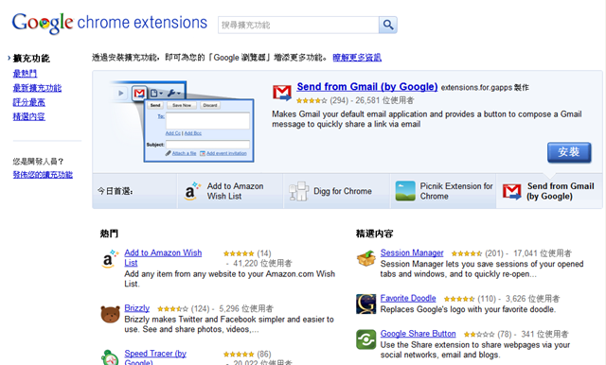Click the Amazon icon in today's picks bar
Viewport: 606px width, 365px height.
[x=191, y=191]
